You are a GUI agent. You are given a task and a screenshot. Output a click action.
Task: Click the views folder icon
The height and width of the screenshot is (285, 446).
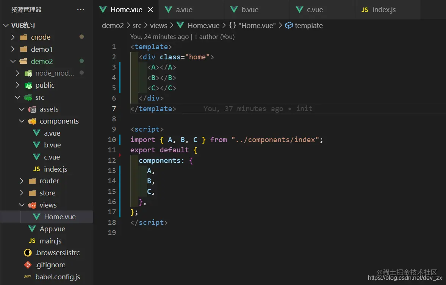[x=32, y=205]
